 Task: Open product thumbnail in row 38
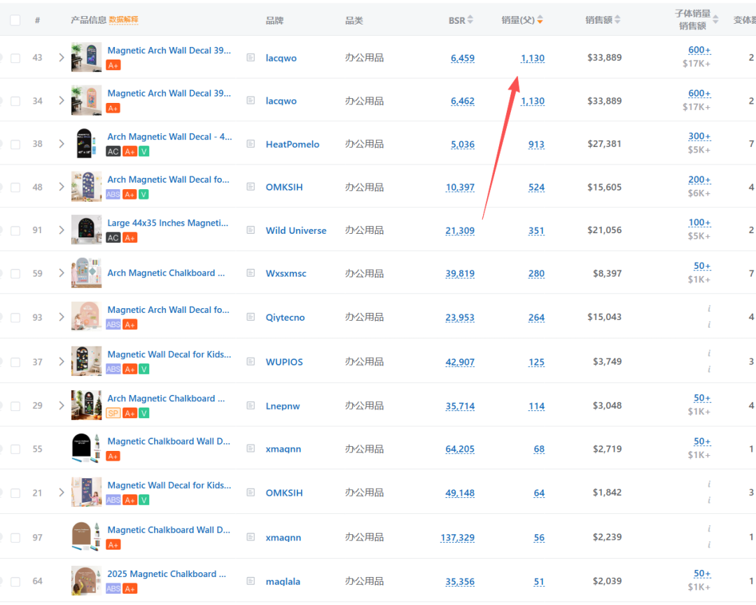(86, 144)
